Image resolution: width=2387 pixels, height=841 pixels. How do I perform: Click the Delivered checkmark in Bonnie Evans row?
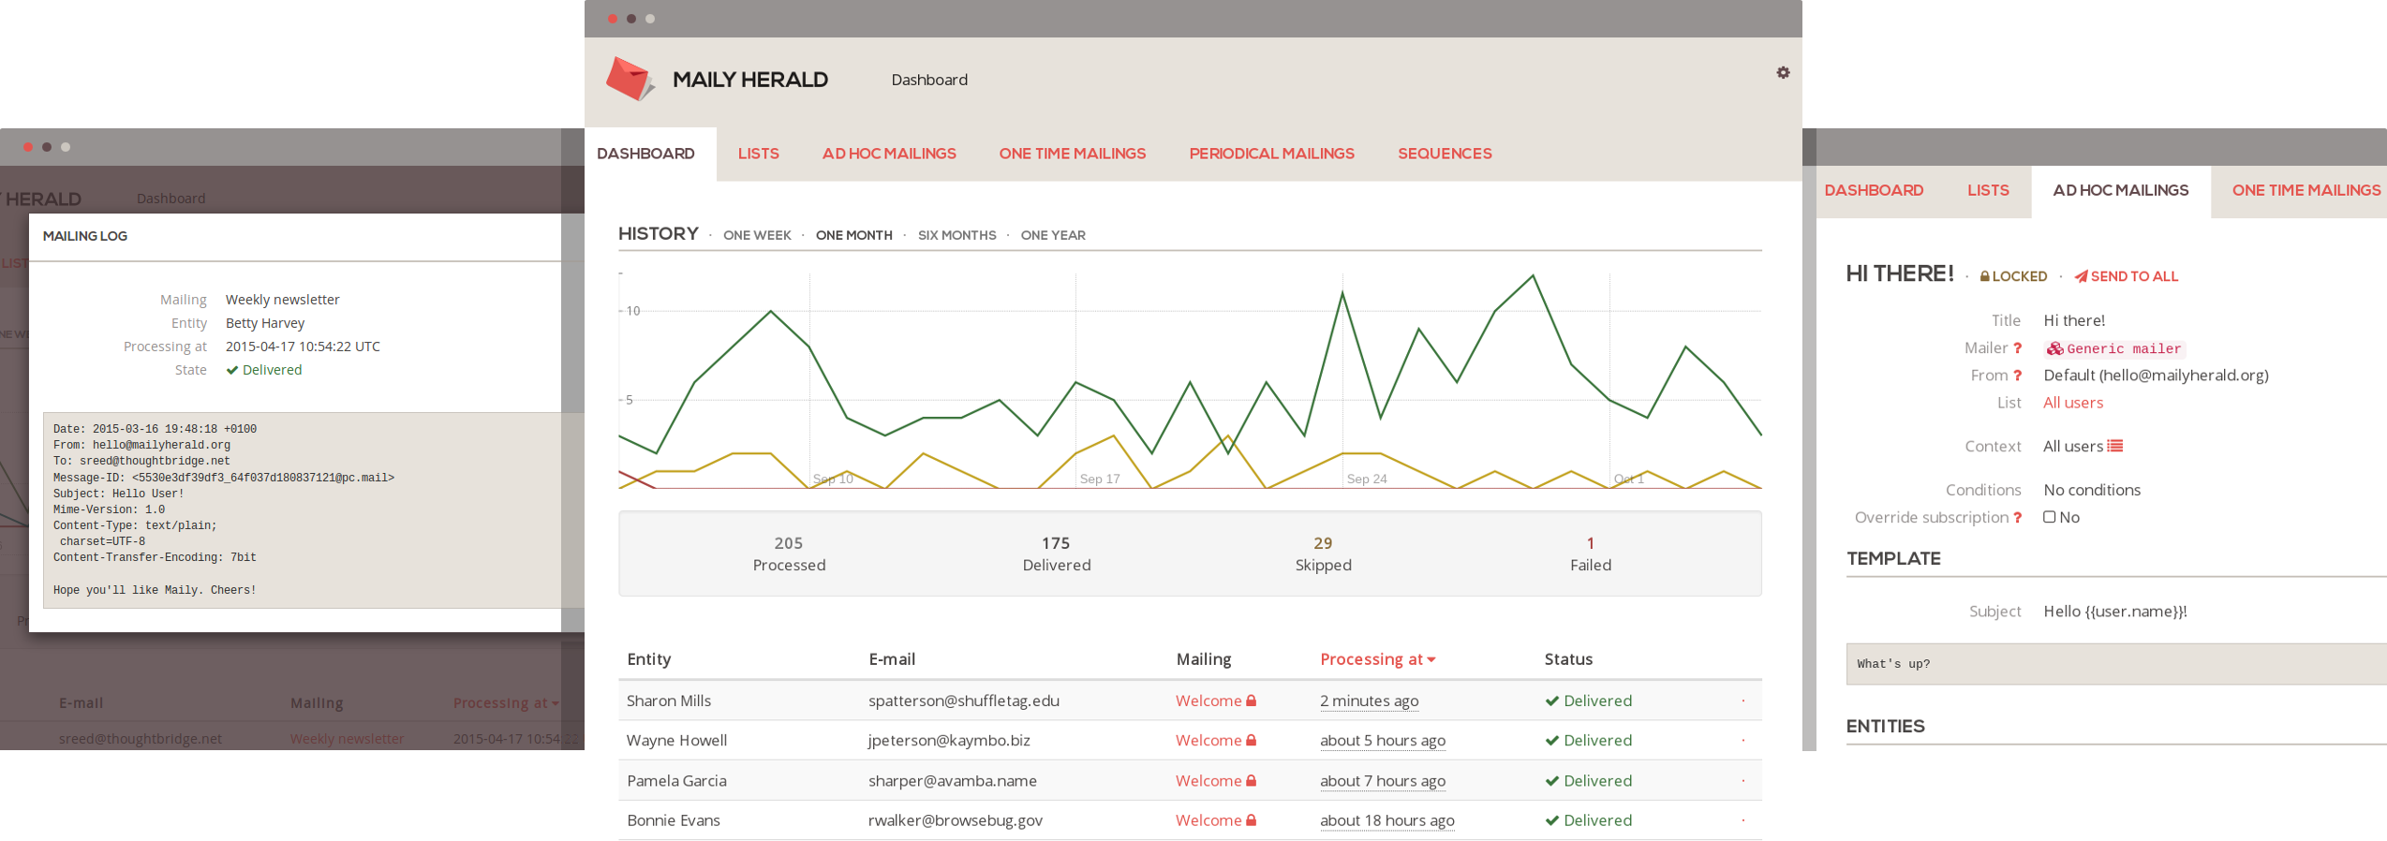[x=1551, y=820]
